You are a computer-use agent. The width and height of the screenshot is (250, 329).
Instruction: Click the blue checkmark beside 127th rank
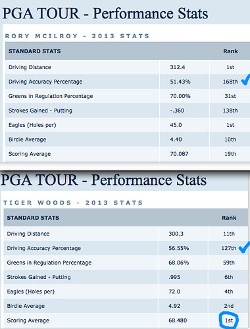tap(244, 247)
